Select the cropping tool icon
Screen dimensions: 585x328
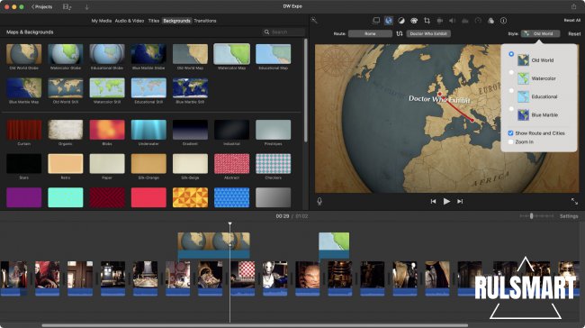click(x=427, y=21)
